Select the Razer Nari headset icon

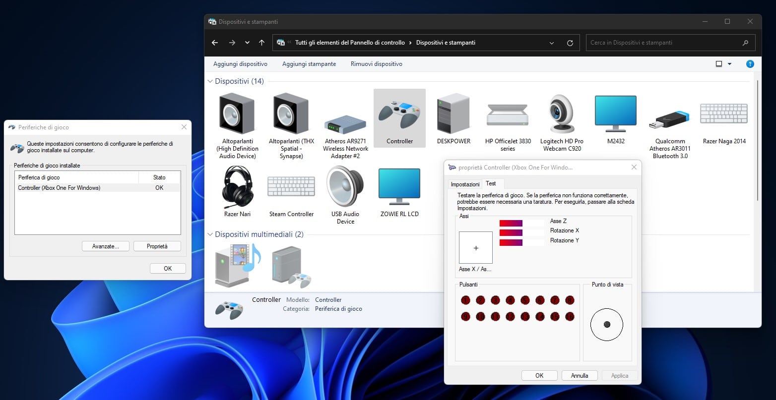[238, 186]
